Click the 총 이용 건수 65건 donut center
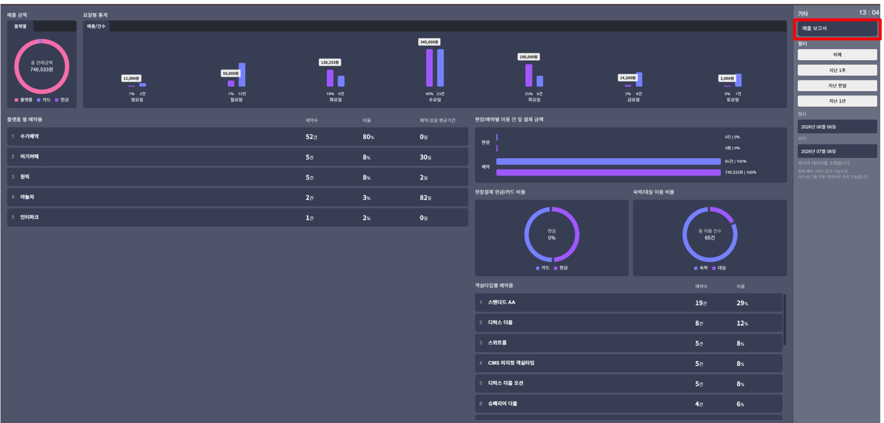Viewport: 884px width, 423px height. [x=710, y=234]
